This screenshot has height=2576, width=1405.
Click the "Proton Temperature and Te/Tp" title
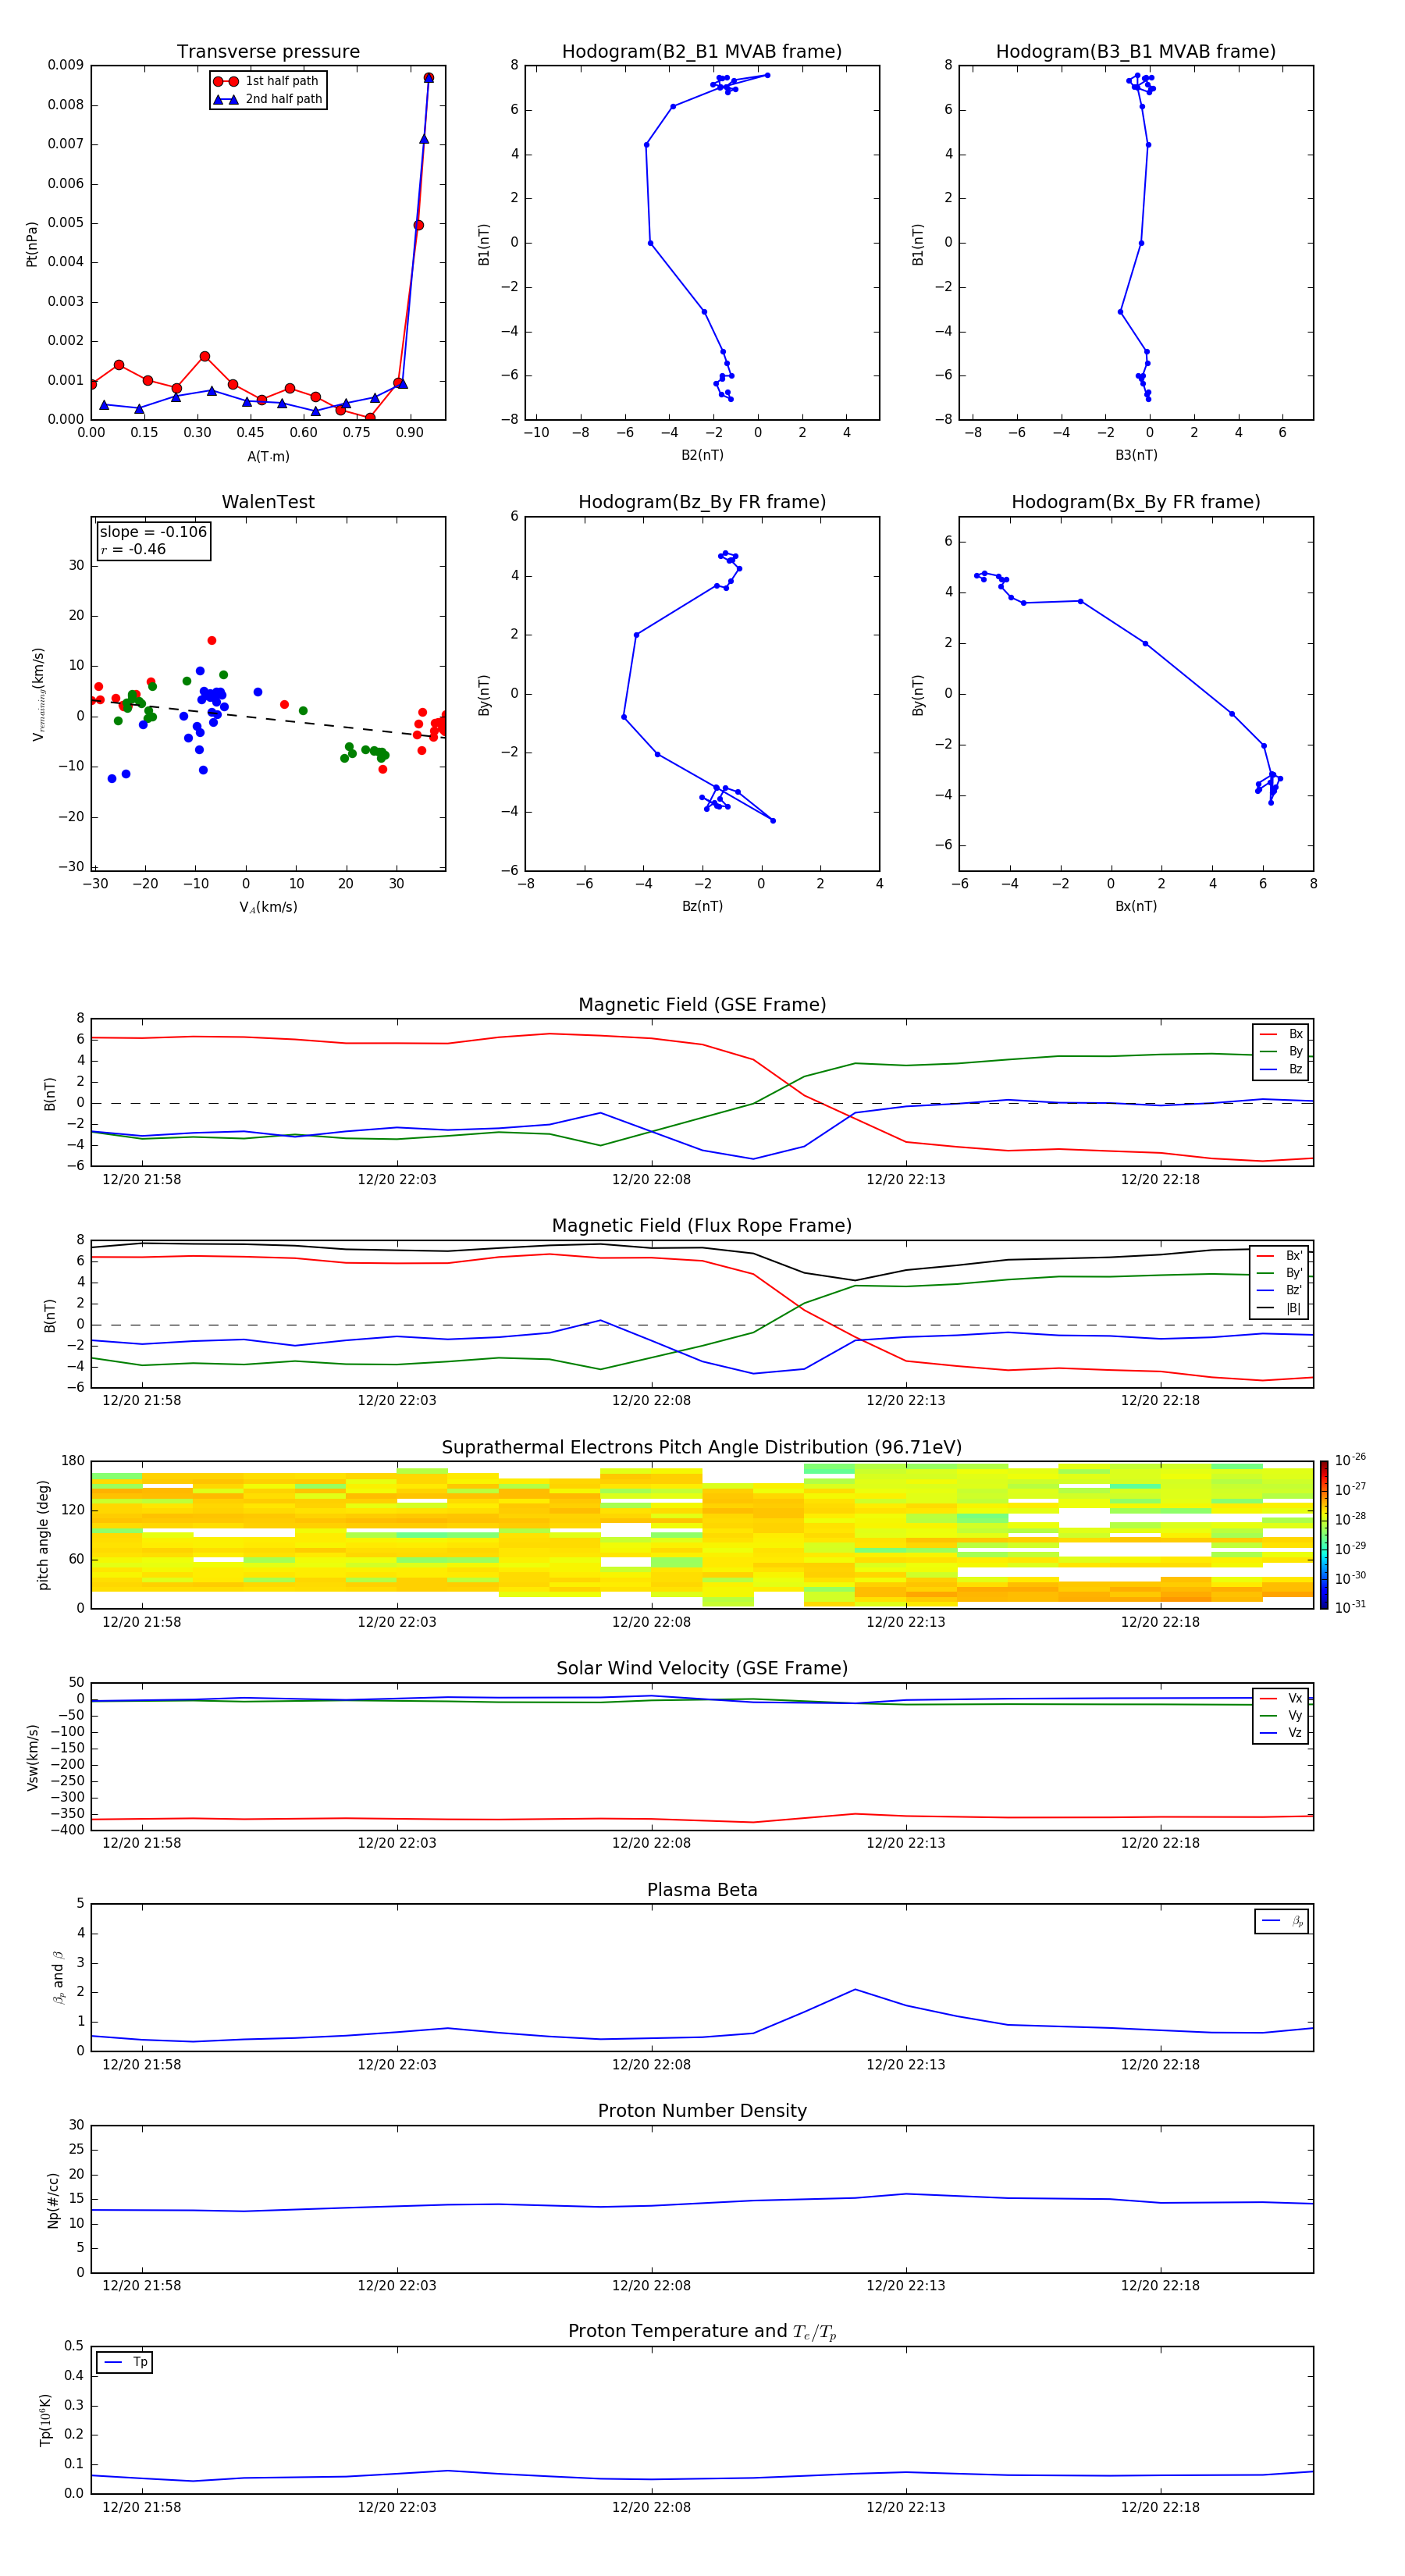pyautogui.click(x=702, y=2332)
